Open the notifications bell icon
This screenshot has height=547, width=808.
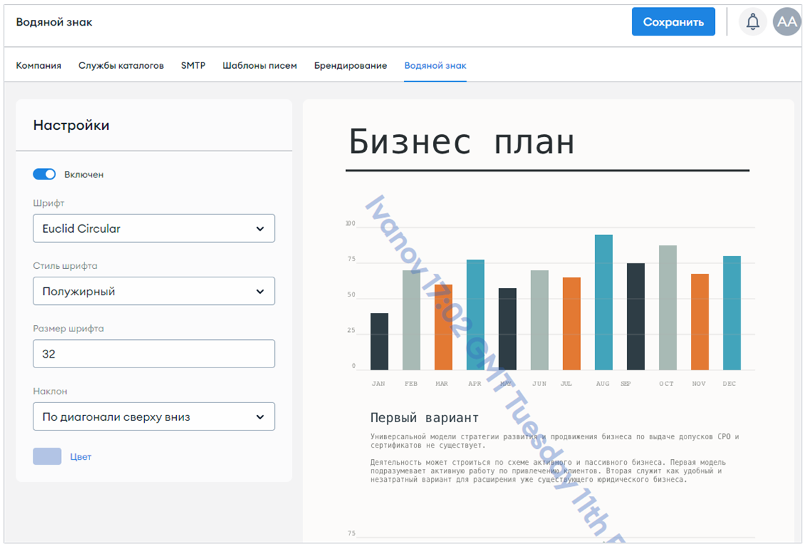(x=753, y=21)
